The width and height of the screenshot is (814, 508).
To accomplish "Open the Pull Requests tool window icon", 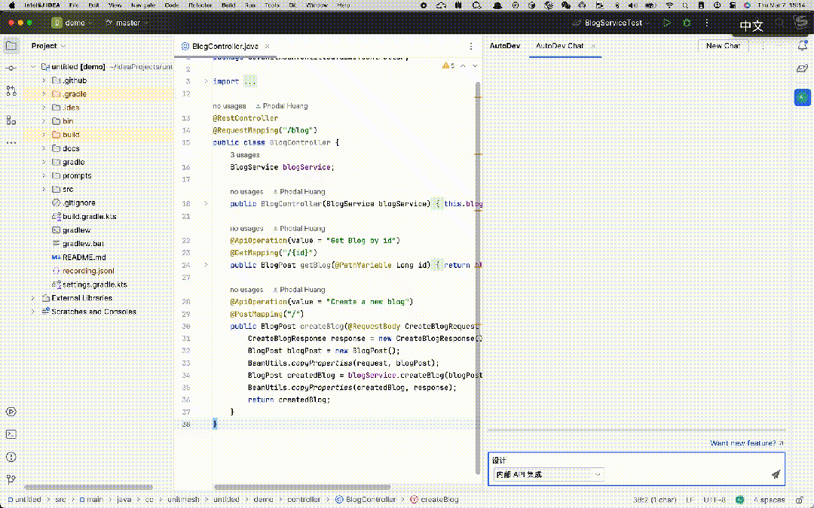I will point(11,91).
